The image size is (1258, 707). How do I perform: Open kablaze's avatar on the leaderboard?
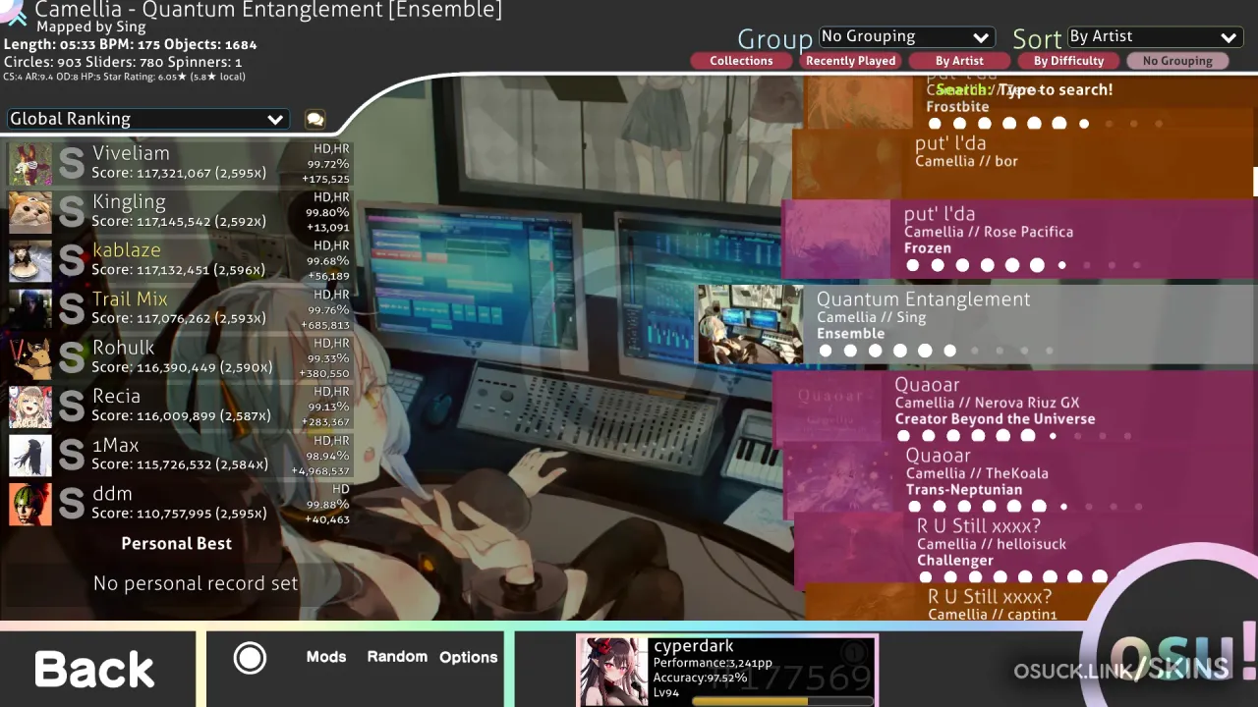click(30, 261)
